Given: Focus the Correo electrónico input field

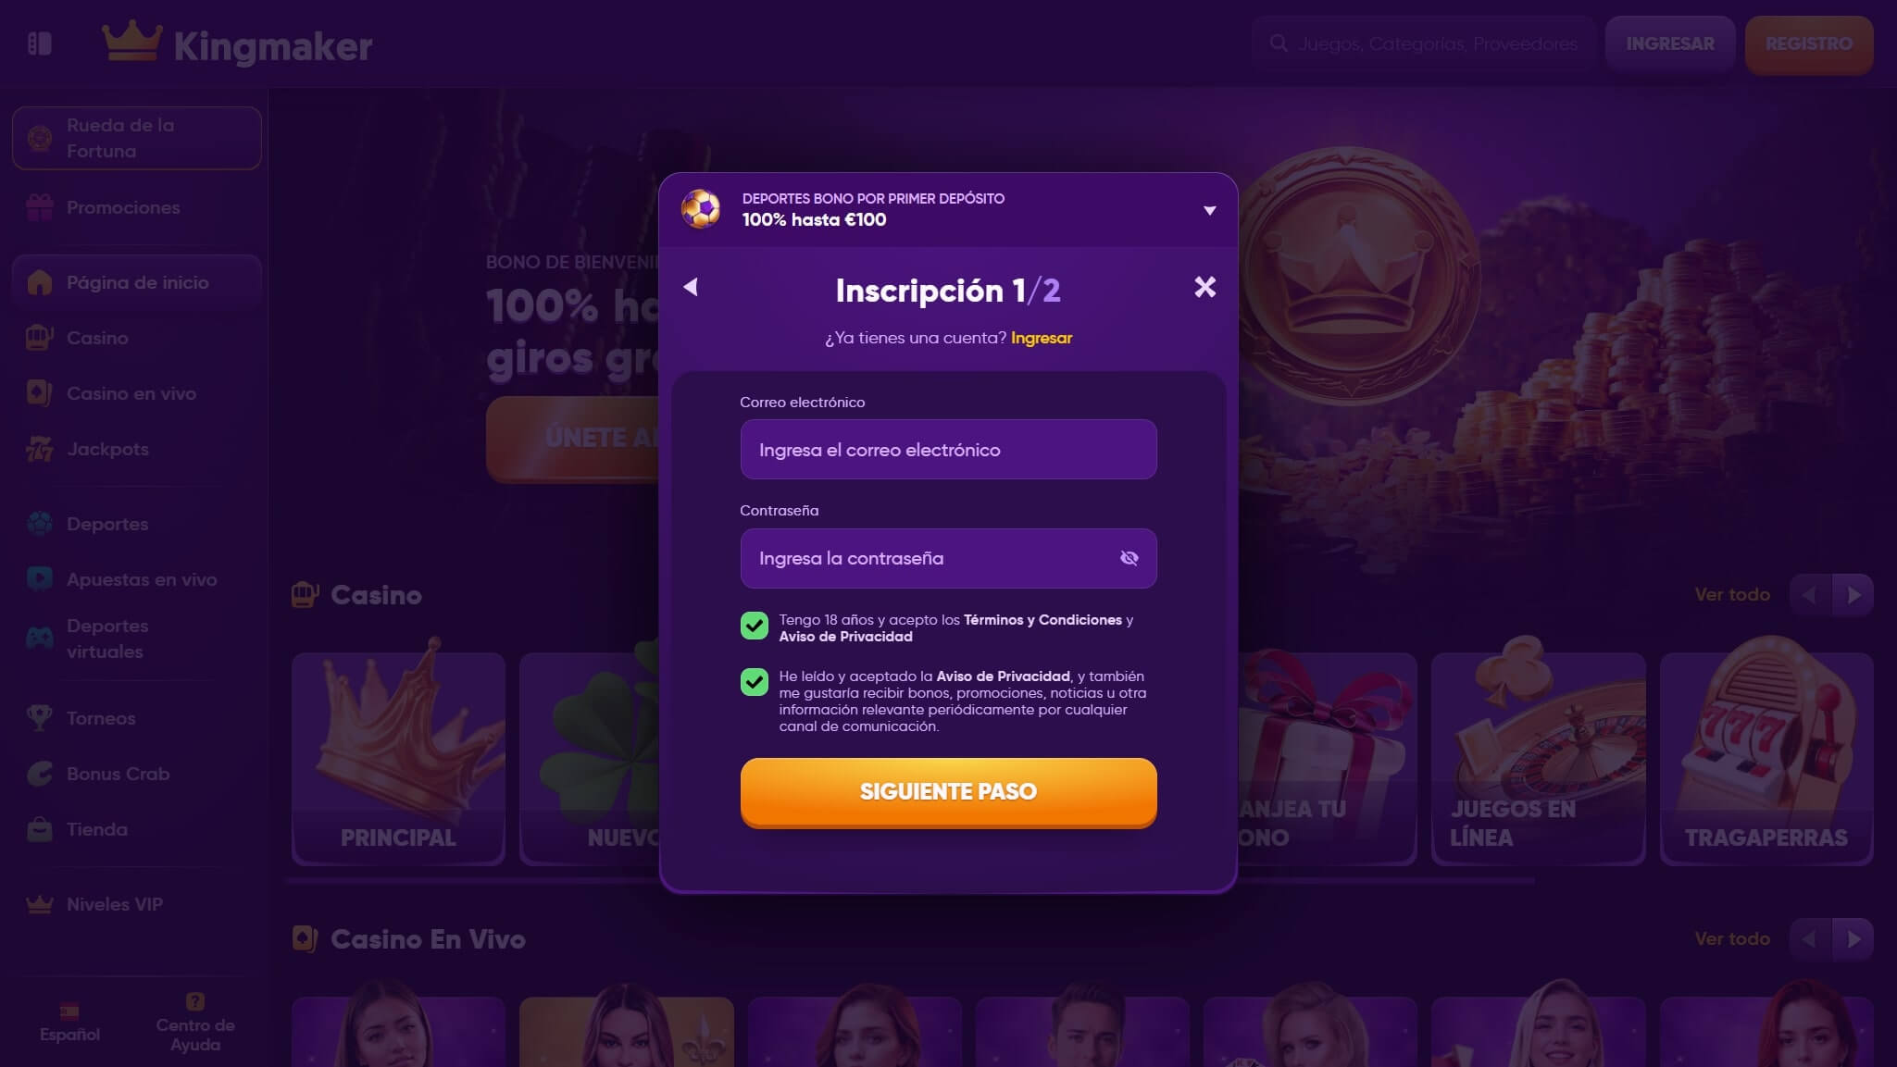Looking at the screenshot, I should coord(948,450).
